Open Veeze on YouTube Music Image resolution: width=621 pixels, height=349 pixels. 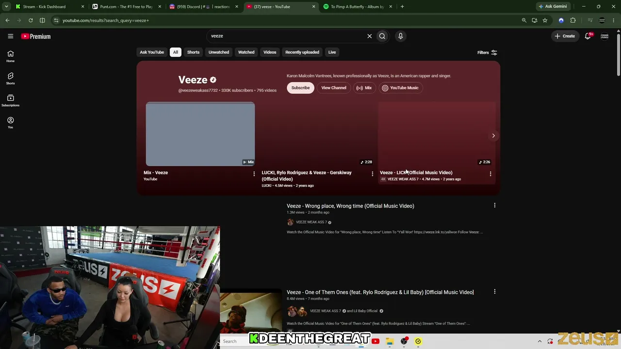(x=400, y=88)
